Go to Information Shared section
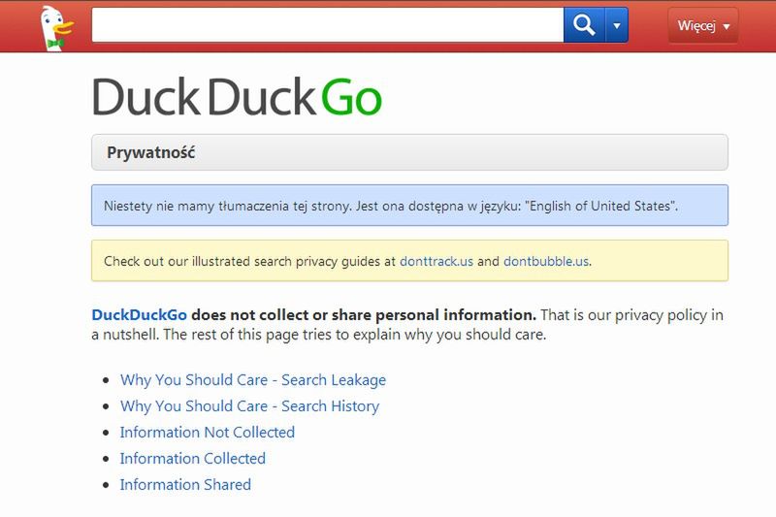Image resolution: width=776 pixels, height=517 pixels. pyautogui.click(x=185, y=485)
